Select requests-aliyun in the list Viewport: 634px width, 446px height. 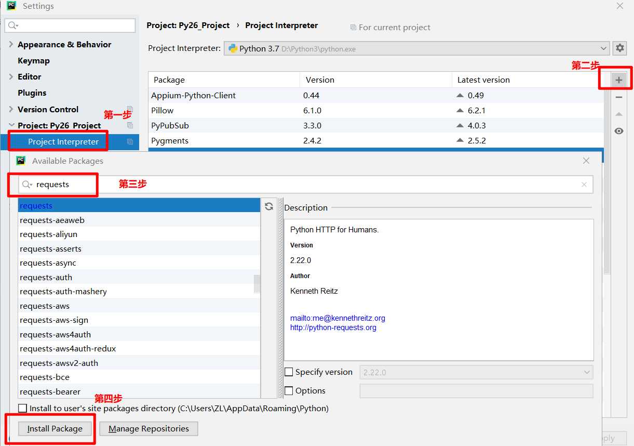tap(139, 234)
